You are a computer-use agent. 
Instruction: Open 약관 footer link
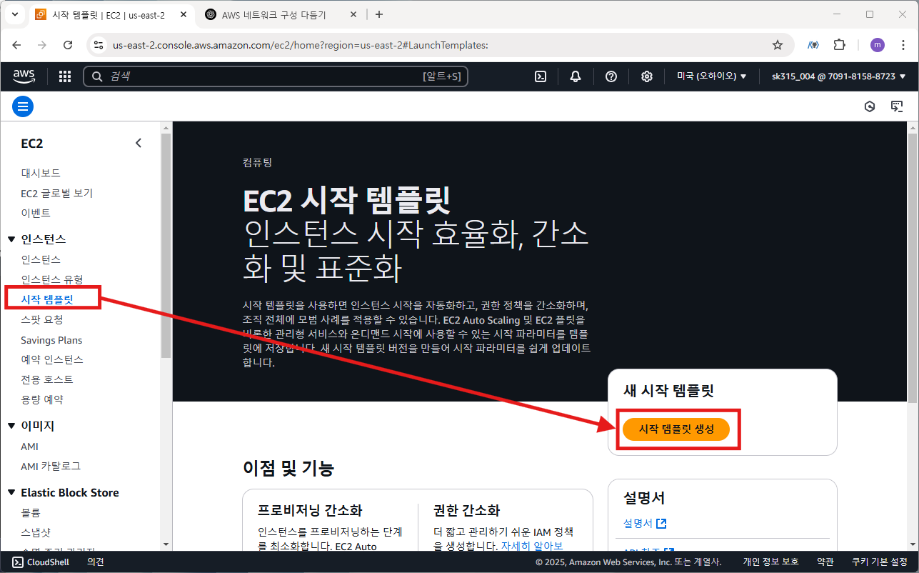pos(825,562)
